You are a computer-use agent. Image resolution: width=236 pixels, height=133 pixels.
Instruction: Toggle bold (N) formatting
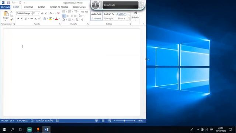click(18, 18)
